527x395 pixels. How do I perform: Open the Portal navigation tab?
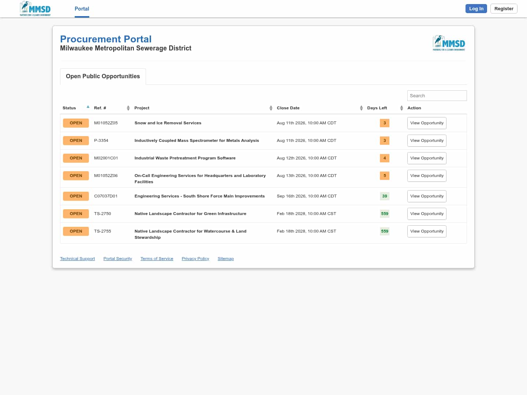point(82,9)
